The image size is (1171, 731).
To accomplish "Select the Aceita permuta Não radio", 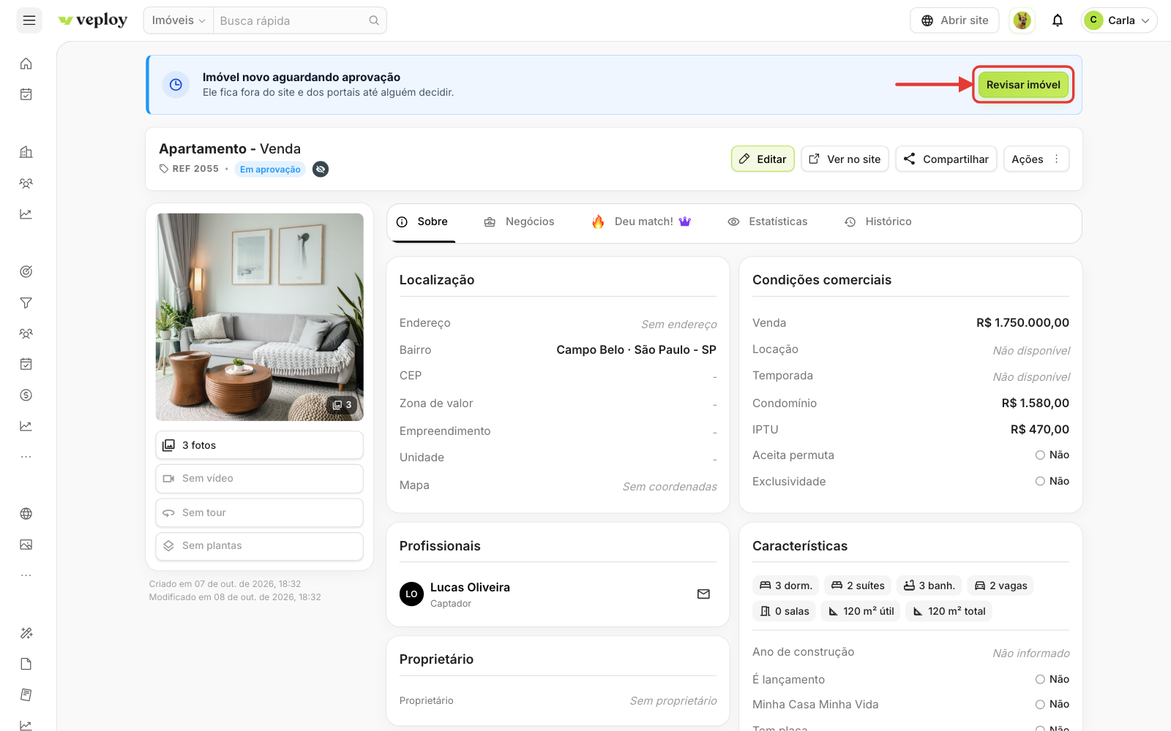I will click(x=1040, y=455).
